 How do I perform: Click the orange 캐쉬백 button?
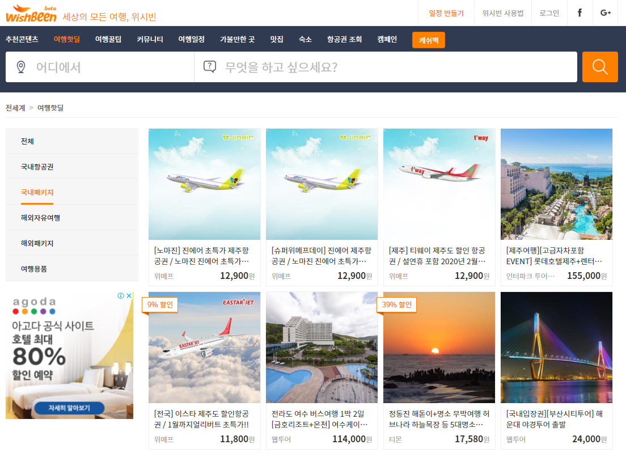428,40
